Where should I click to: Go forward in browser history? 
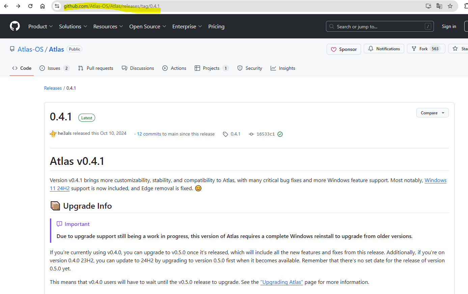click(18, 6)
